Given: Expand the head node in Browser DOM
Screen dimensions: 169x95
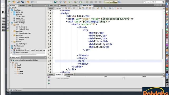Looking at the screenshot, I should point(13,65).
